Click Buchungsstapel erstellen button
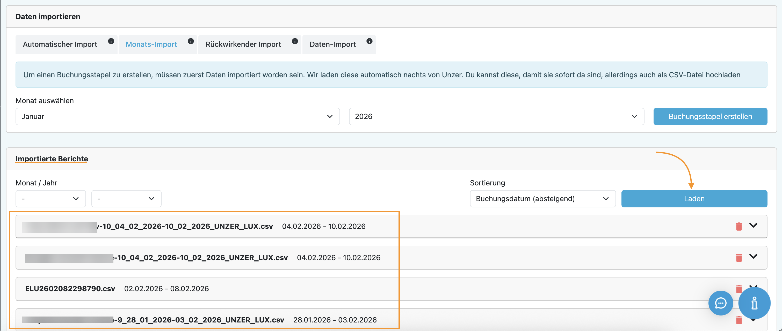The image size is (782, 331). pos(710,116)
